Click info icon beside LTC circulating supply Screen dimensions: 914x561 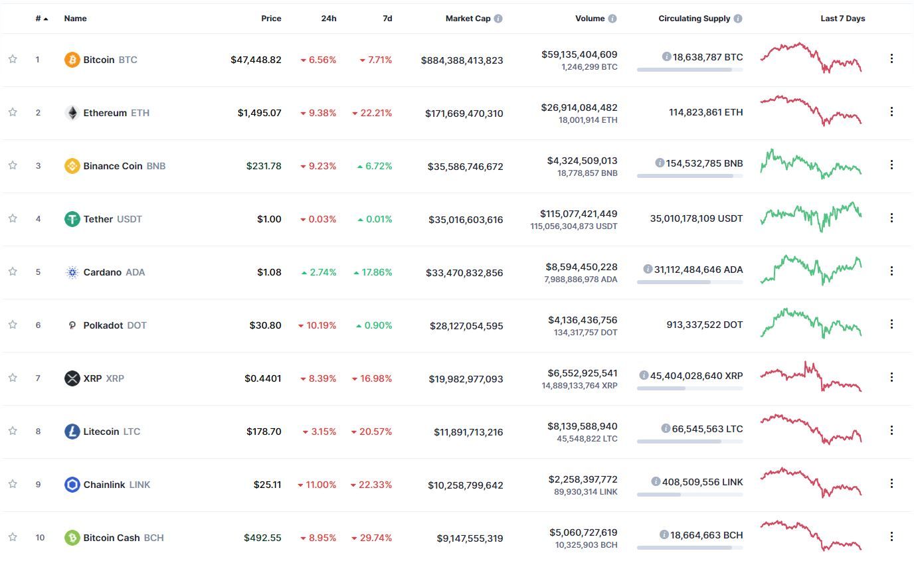click(x=666, y=428)
